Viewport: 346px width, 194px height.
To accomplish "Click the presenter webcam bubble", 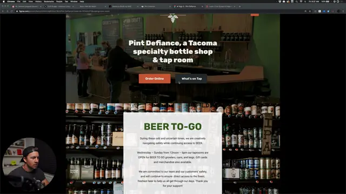I will pos(29,164).
